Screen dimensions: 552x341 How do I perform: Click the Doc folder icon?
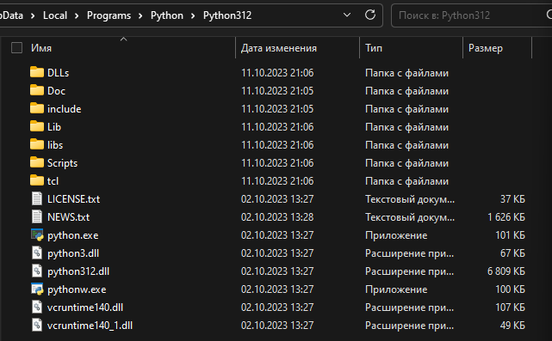[x=37, y=90]
